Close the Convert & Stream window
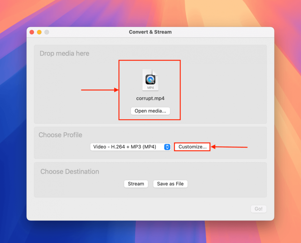Image resolution: width=301 pixels, height=243 pixels. (32, 32)
